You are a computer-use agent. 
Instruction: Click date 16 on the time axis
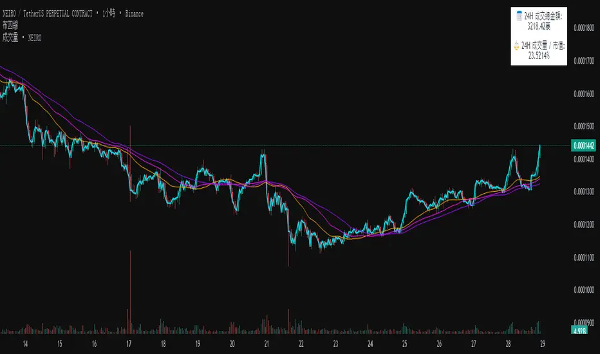point(94,344)
